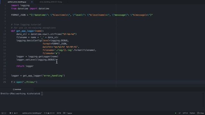The image size is (205, 115).
Task: Click the modified dot on python_error_handling.py tab
Action: coord(32,2)
